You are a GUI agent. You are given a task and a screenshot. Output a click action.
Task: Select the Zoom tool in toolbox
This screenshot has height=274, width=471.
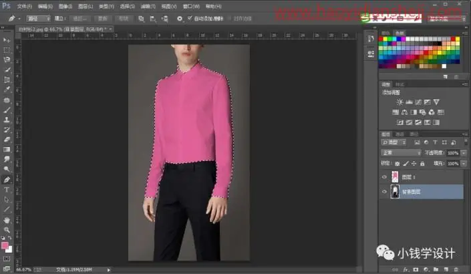[7, 230]
